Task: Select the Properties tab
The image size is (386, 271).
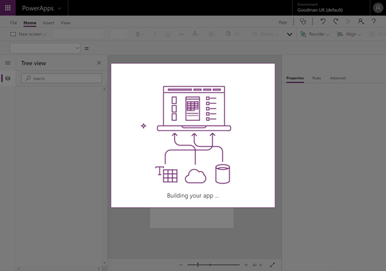Action: (x=295, y=78)
